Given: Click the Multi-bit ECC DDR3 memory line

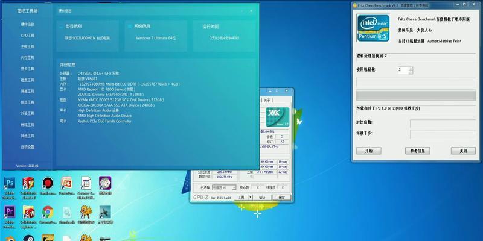Looking at the screenshot, I should point(129,84).
